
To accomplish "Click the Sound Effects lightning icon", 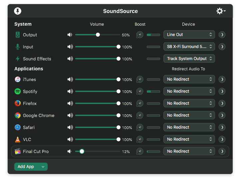I will [18, 59].
